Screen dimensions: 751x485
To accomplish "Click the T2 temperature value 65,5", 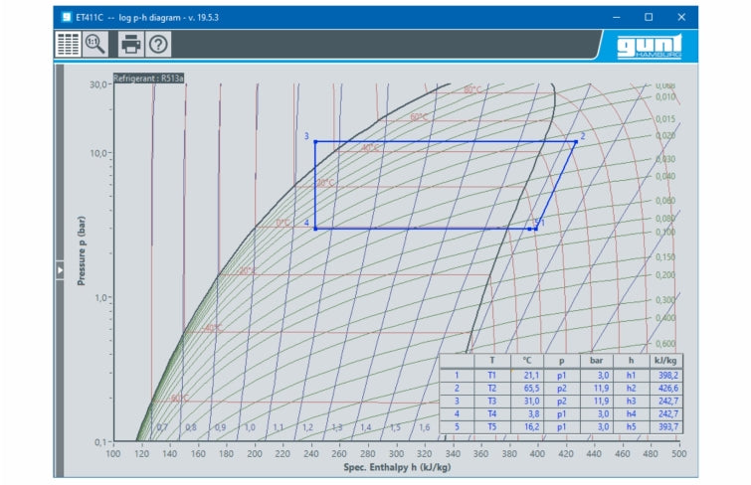I will 527,388.
